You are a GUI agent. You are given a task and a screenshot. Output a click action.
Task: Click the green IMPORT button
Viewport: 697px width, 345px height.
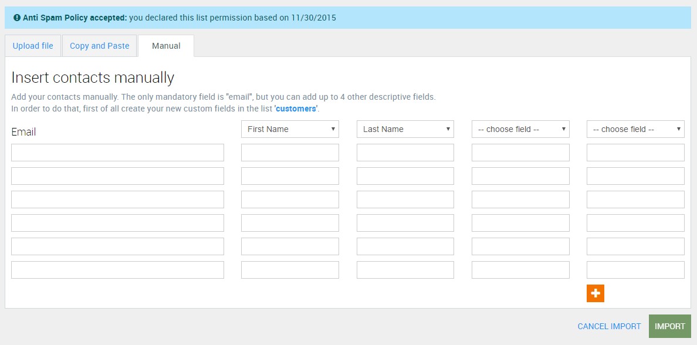670,326
